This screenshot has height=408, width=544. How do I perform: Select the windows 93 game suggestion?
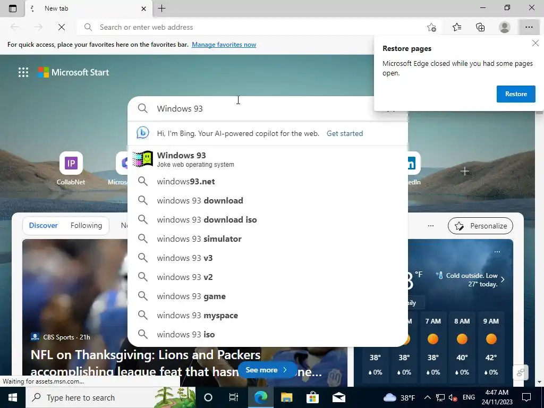[x=268, y=296]
